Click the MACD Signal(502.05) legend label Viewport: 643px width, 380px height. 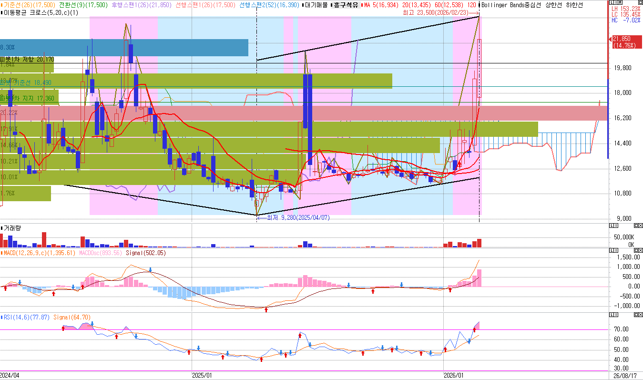[x=145, y=253]
